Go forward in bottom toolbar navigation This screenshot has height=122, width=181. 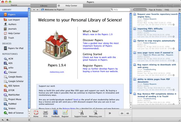click(128, 113)
